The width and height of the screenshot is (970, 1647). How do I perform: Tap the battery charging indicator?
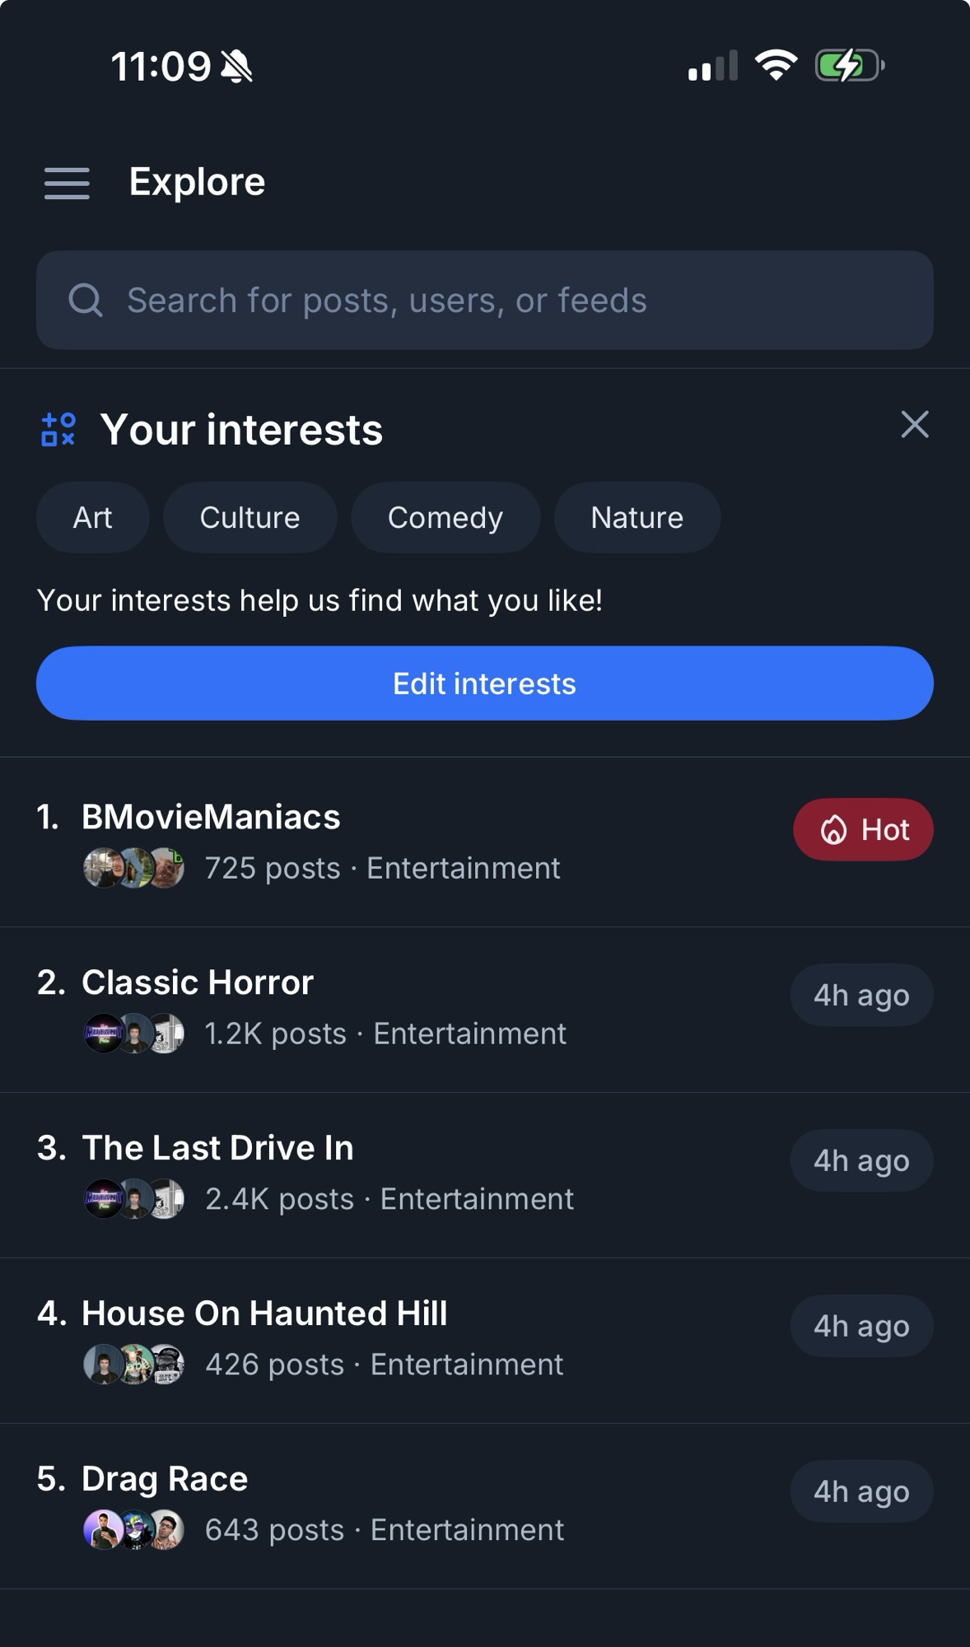[x=849, y=65]
